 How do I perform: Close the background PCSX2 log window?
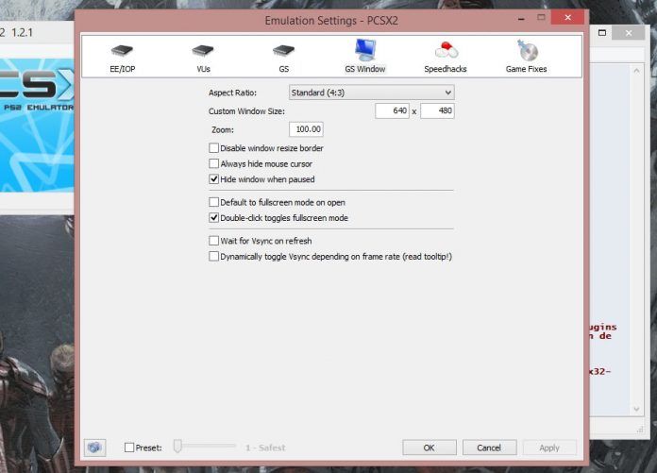pyautogui.click(x=628, y=33)
